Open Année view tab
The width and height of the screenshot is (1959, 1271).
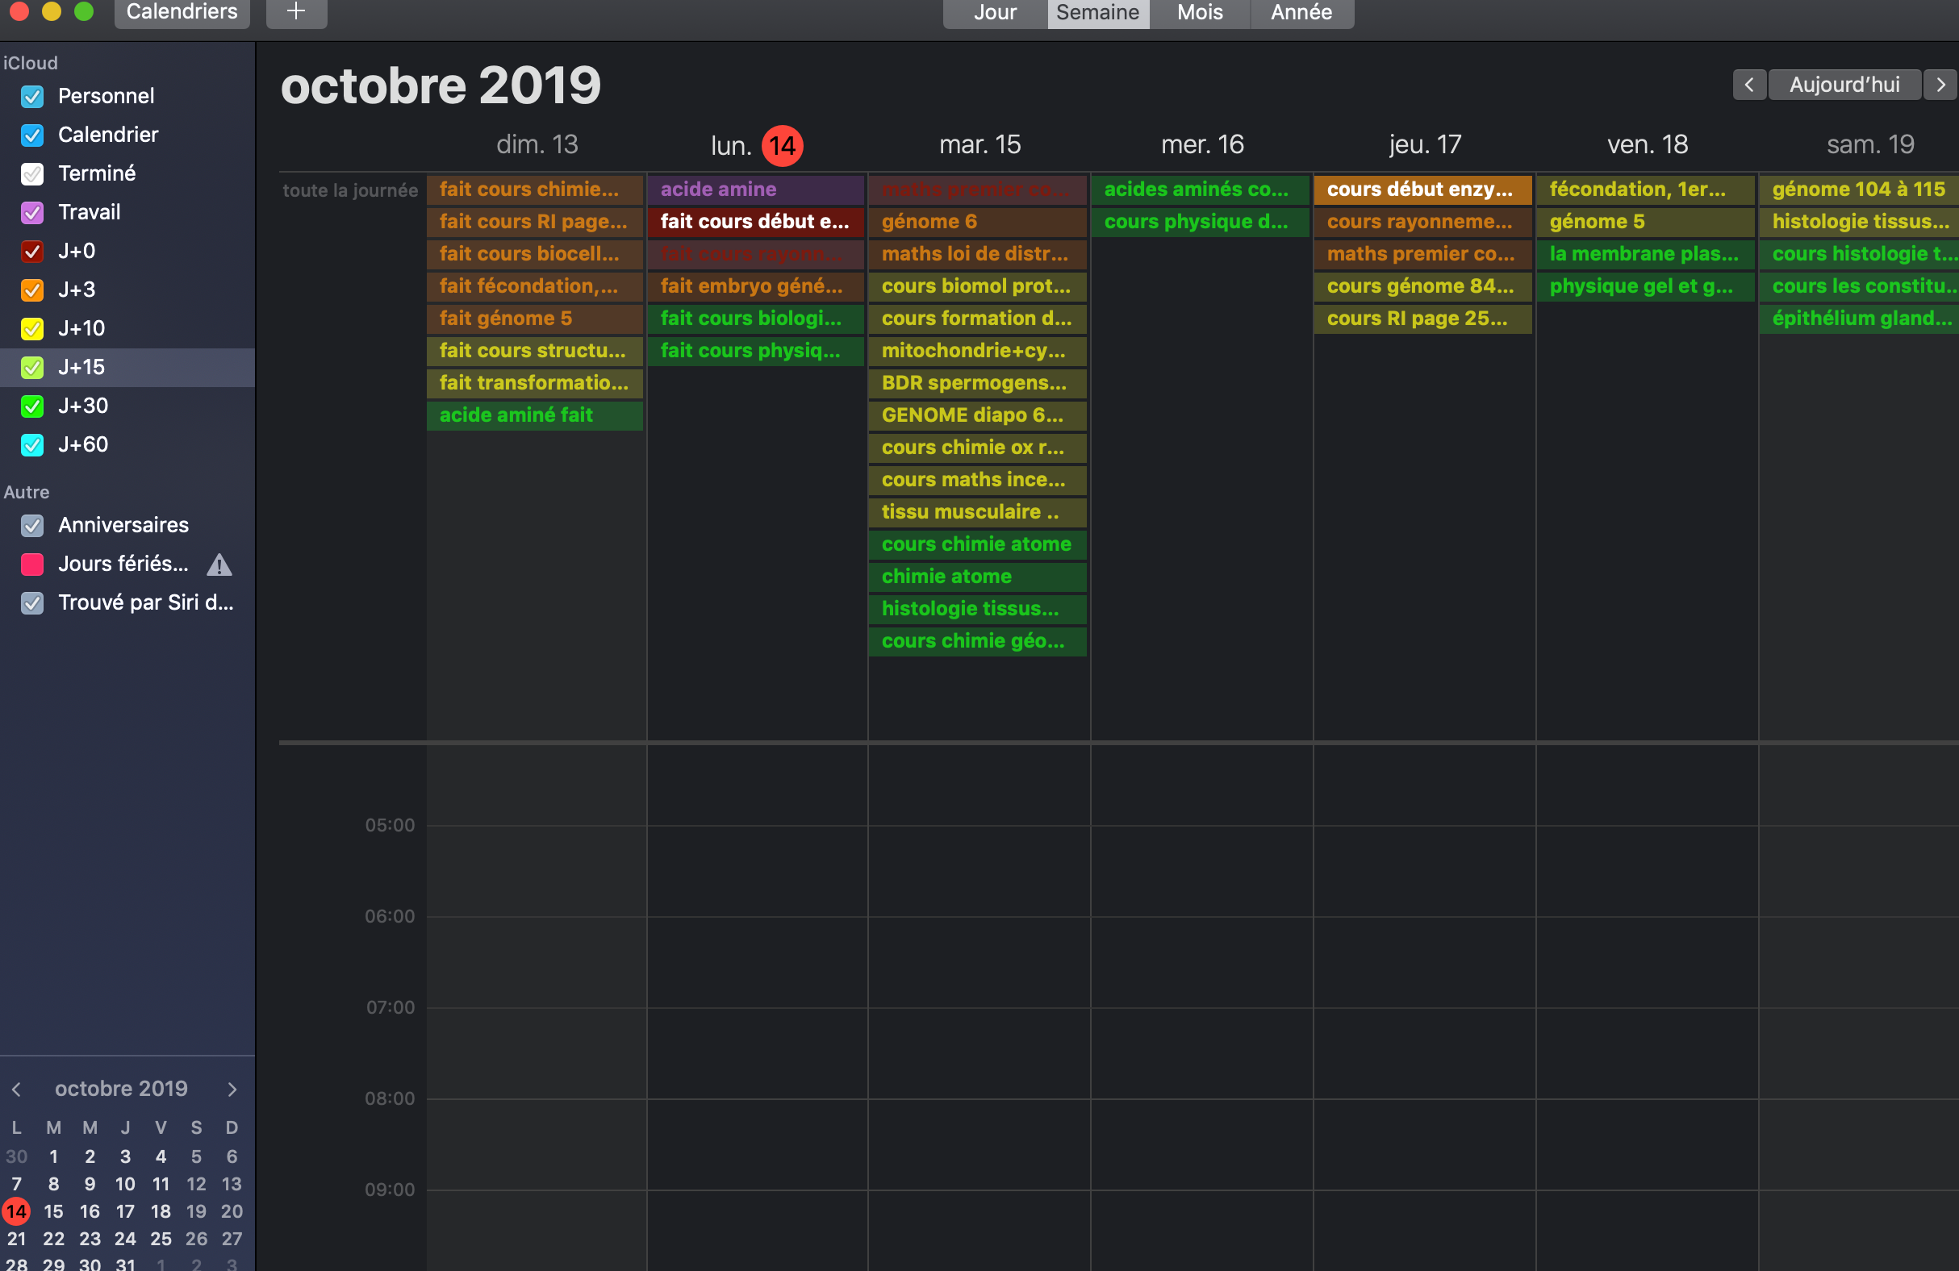(1301, 12)
